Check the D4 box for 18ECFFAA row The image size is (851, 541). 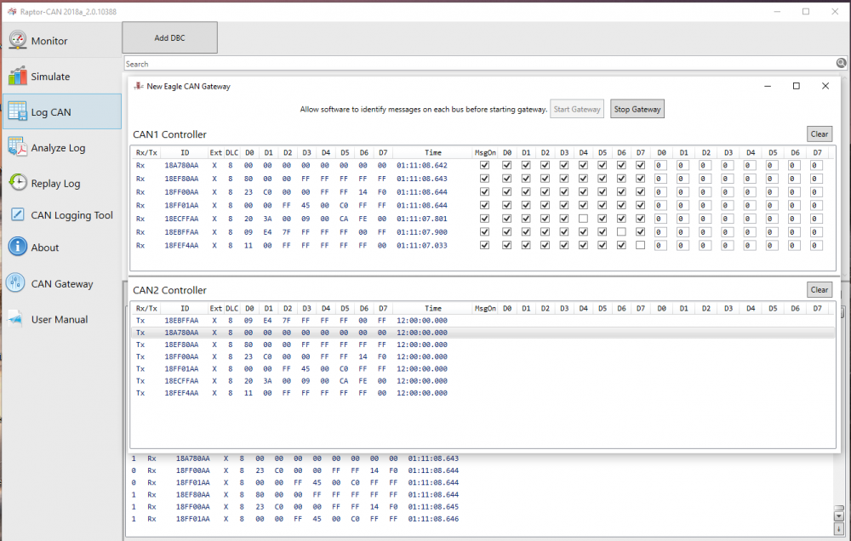point(583,219)
